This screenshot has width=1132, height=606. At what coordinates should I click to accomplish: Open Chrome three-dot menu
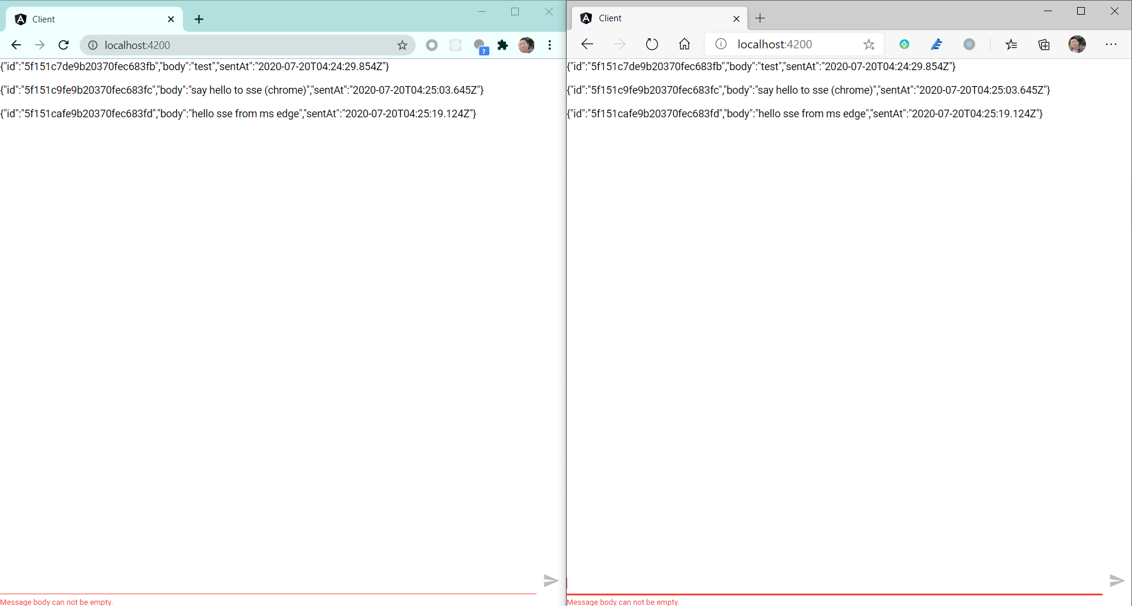tap(549, 45)
